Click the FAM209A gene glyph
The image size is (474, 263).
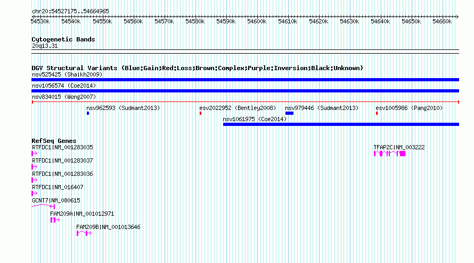[55, 220]
